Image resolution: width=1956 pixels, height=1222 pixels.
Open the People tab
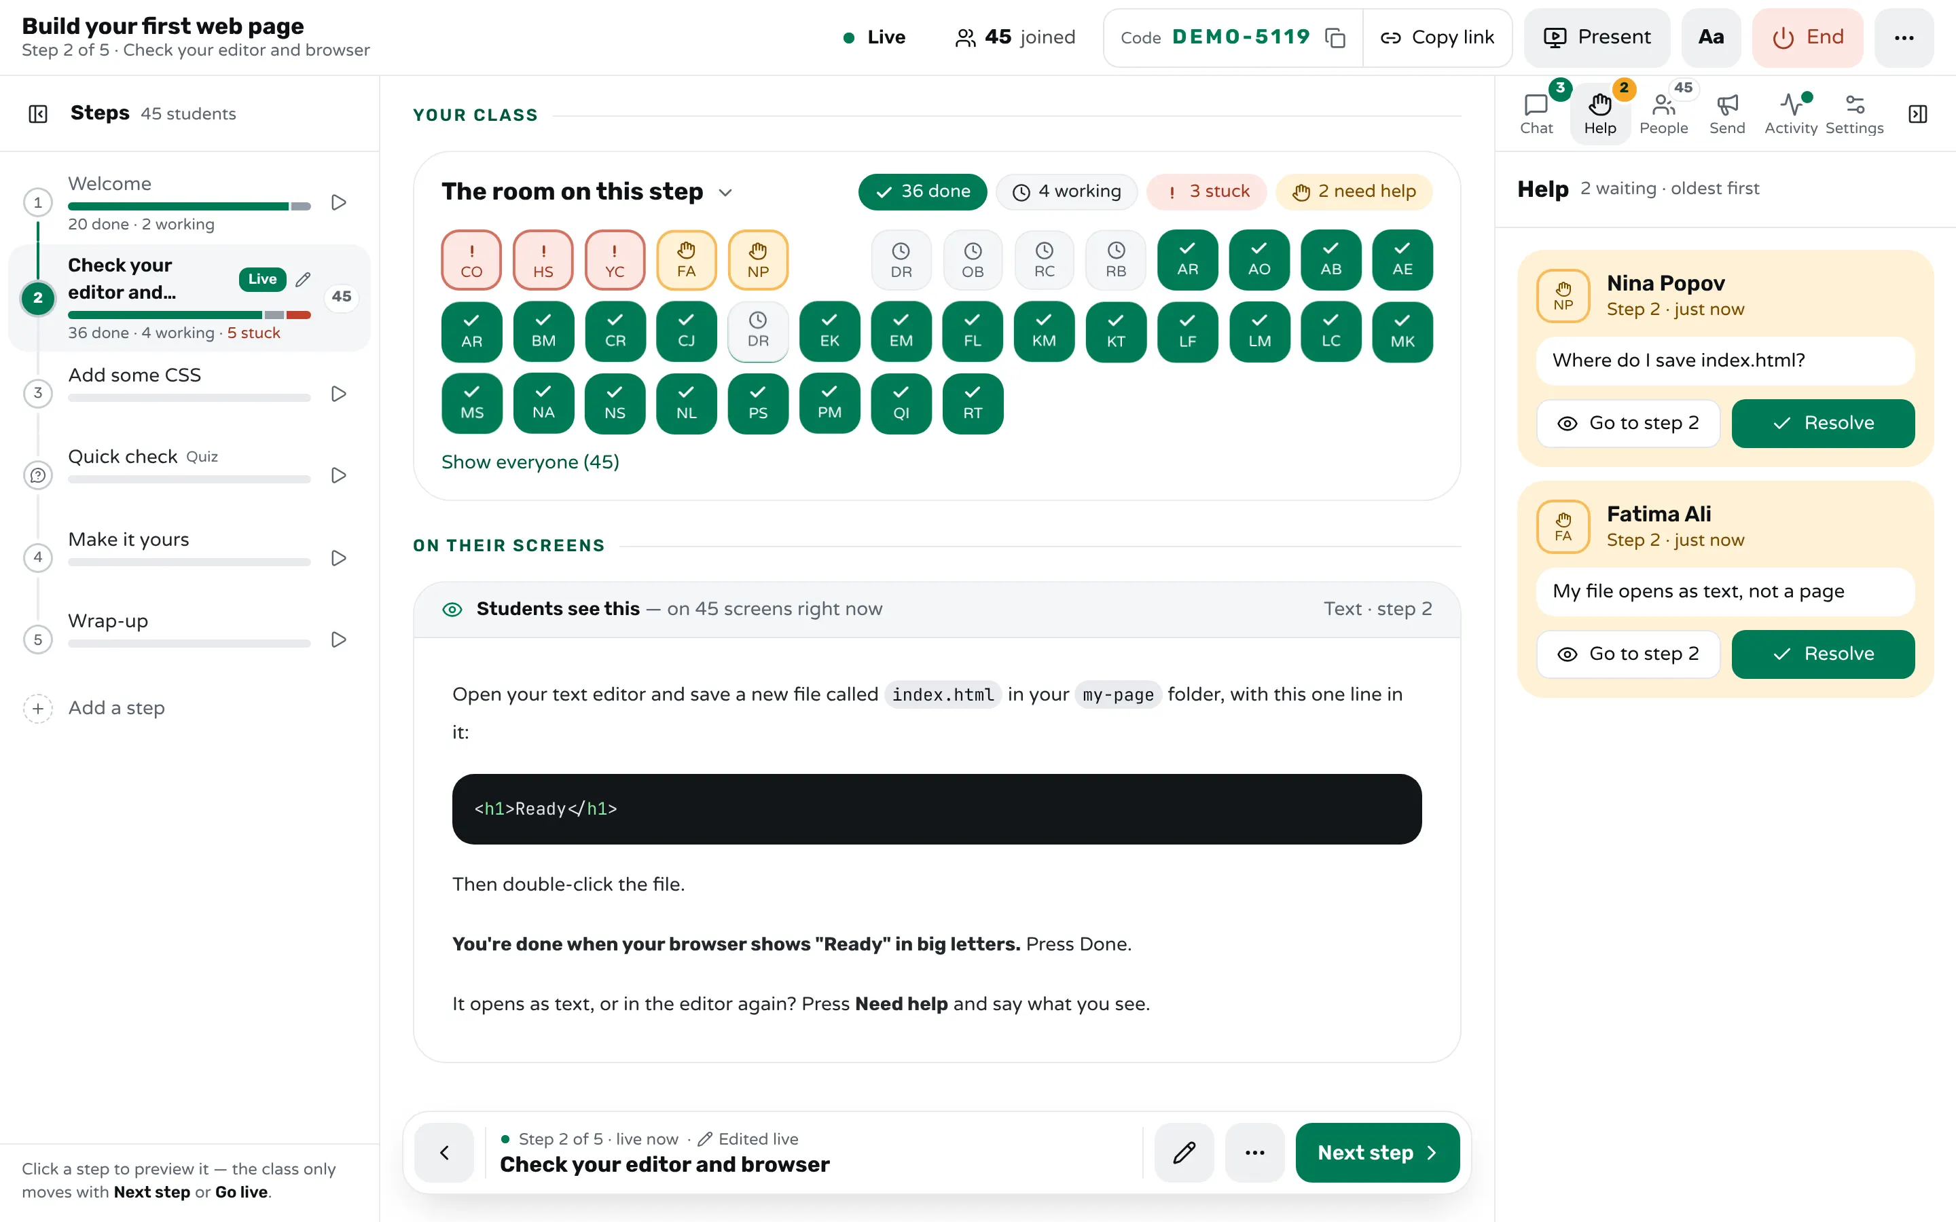pyautogui.click(x=1663, y=114)
